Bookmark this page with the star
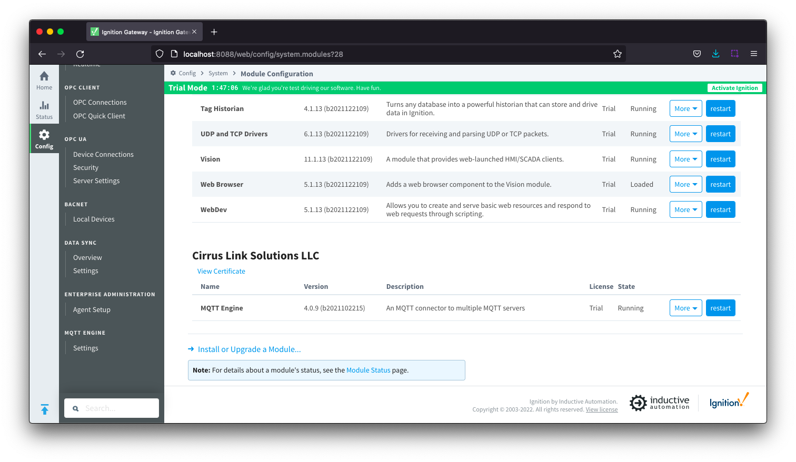796x462 pixels. pyautogui.click(x=618, y=54)
